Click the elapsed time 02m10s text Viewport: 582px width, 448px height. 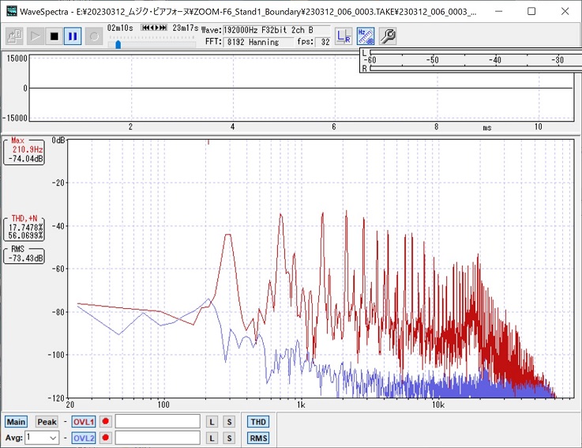(x=120, y=28)
